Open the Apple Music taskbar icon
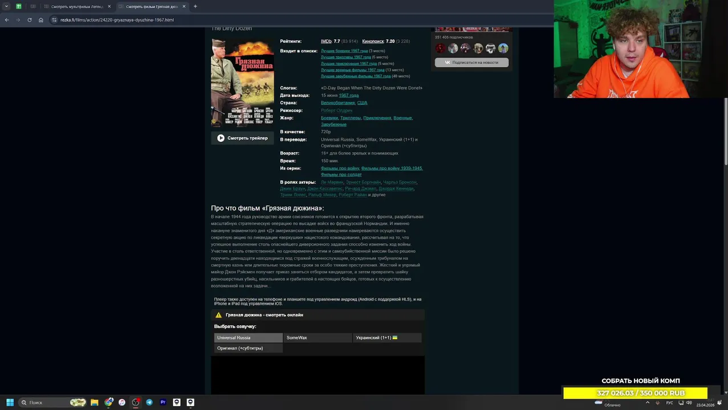 click(x=122, y=403)
